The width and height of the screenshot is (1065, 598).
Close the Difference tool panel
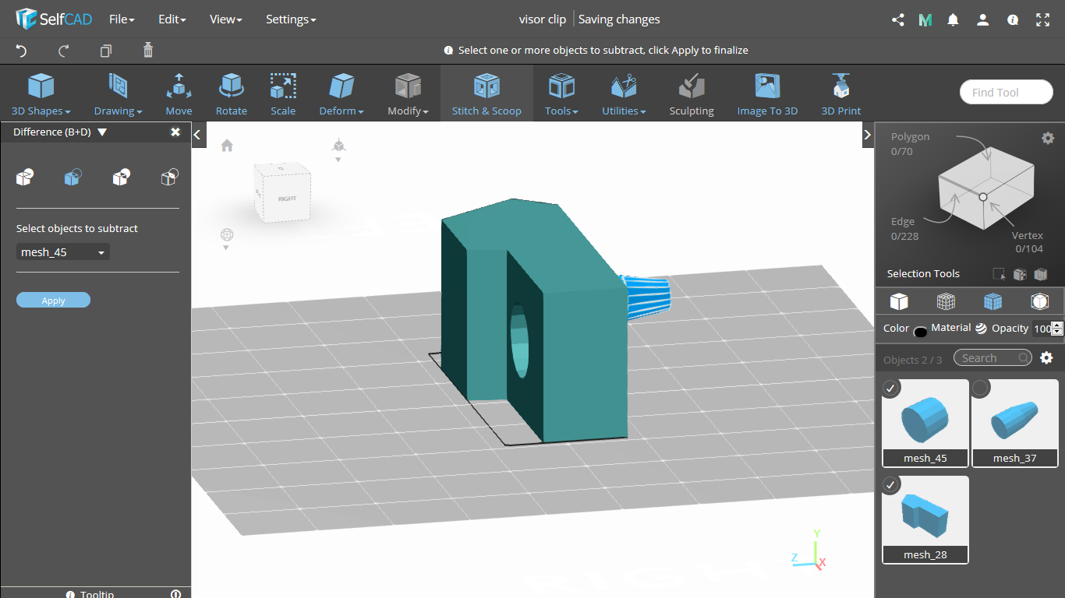[175, 132]
